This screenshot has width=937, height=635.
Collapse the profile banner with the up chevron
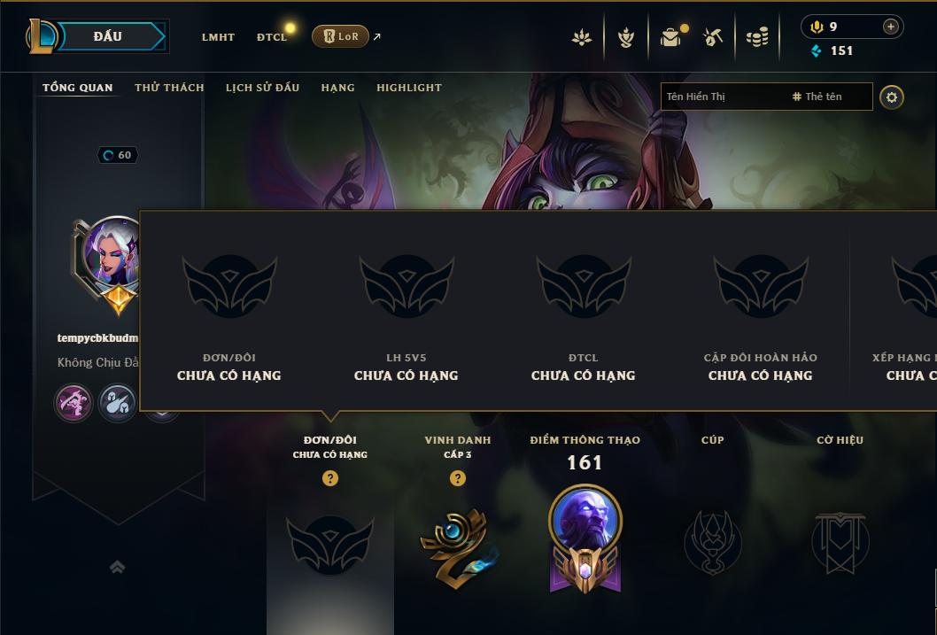118,567
